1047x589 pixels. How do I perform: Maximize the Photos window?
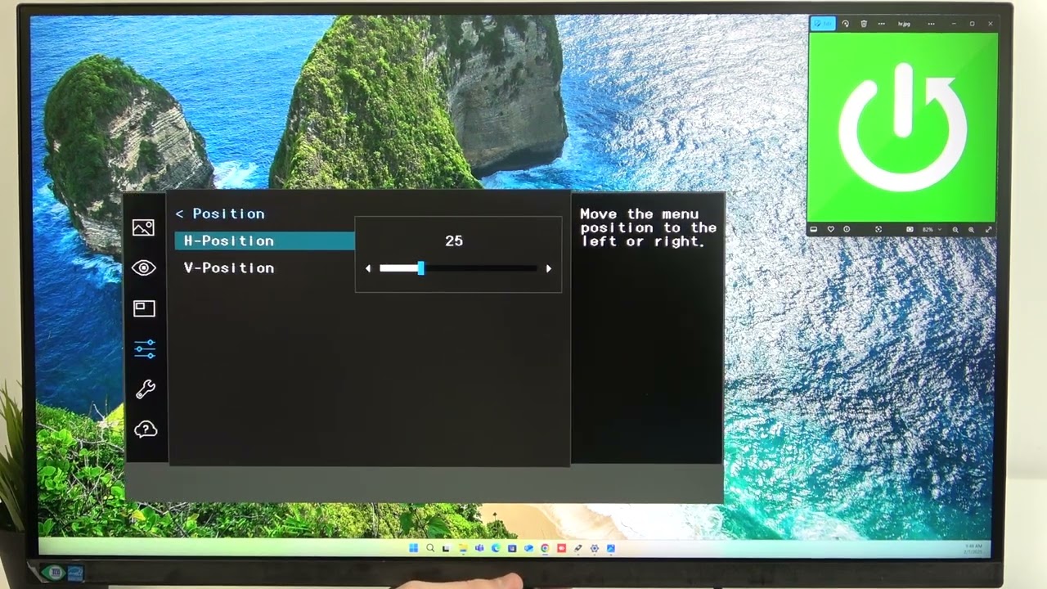pos(972,24)
